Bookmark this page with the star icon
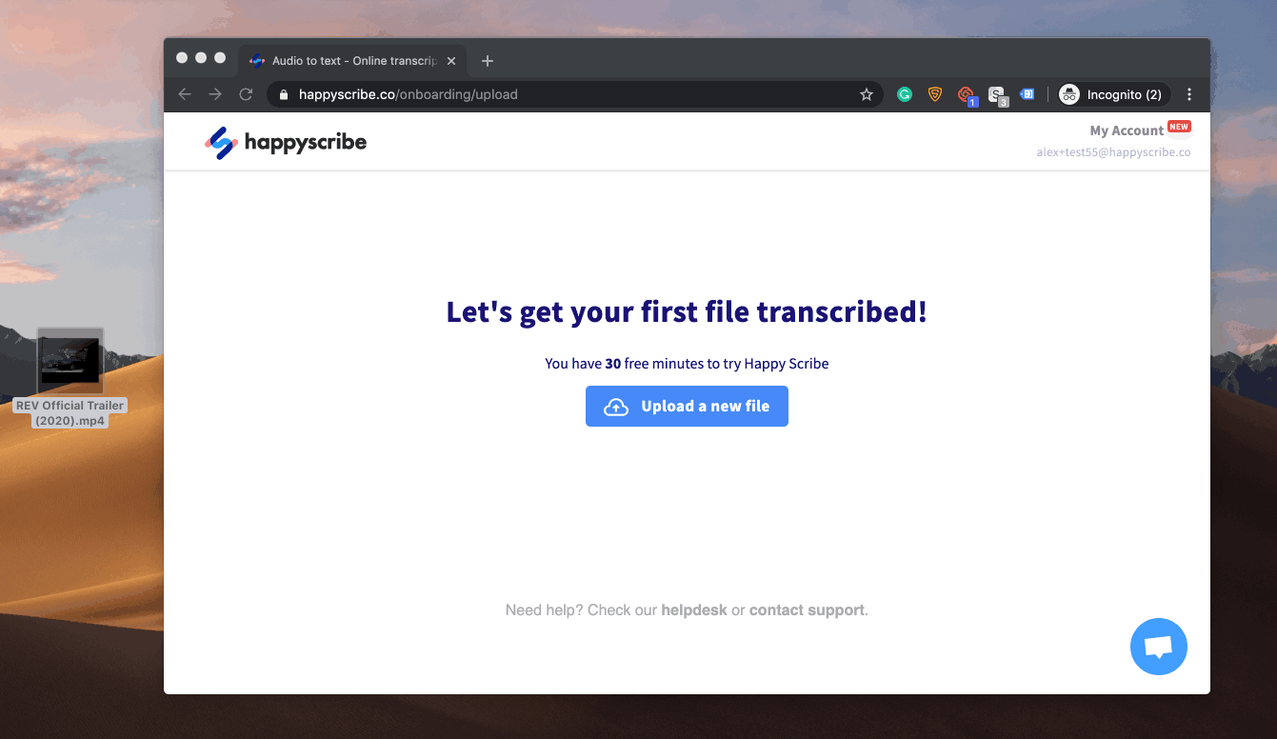This screenshot has width=1277, height=739. (867, 94)
